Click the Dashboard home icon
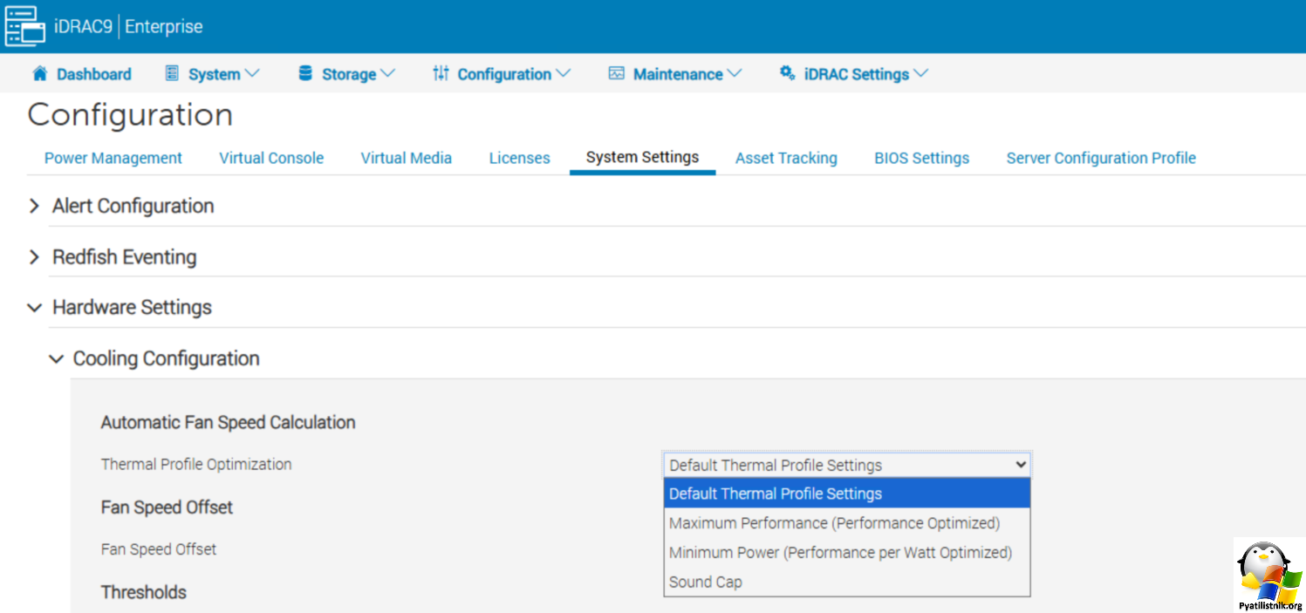 [39, 74]
